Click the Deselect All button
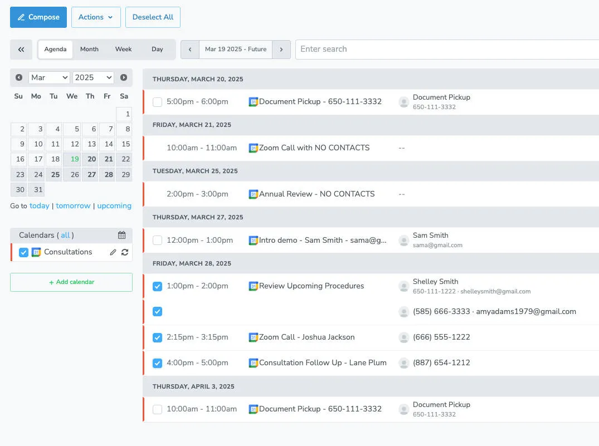 tap(153, 17)
